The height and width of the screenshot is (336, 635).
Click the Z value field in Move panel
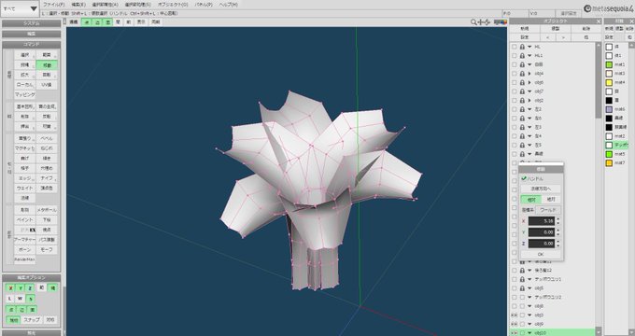[541, 244]
